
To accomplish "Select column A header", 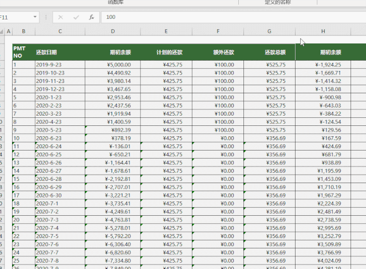I will point(9,31).
